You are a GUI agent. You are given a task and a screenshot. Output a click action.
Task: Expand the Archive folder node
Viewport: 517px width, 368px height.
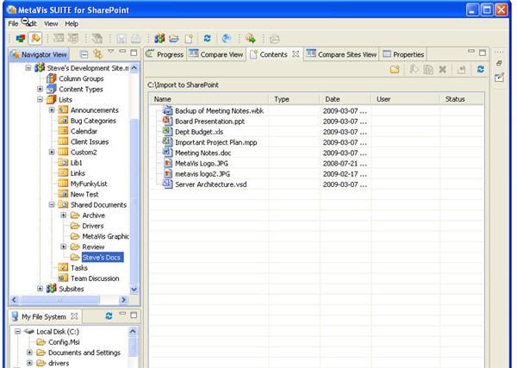click(x=64, y=215)
